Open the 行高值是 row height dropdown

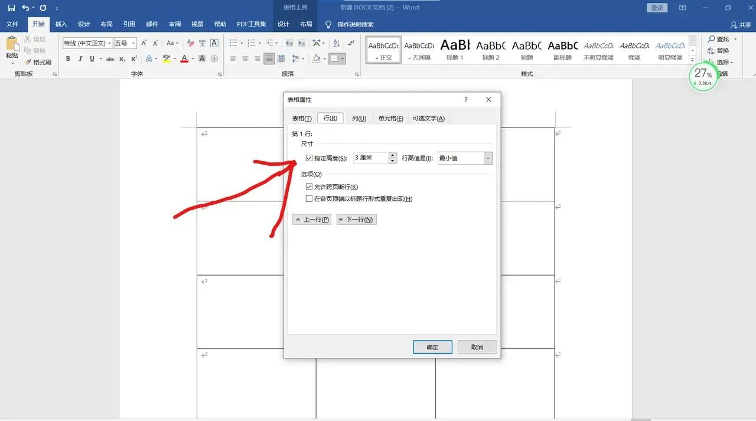pos(488,158)
